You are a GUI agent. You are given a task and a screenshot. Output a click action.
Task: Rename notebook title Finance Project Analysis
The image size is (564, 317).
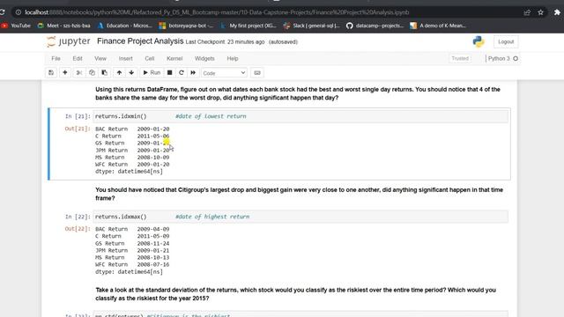pos(140,41)
